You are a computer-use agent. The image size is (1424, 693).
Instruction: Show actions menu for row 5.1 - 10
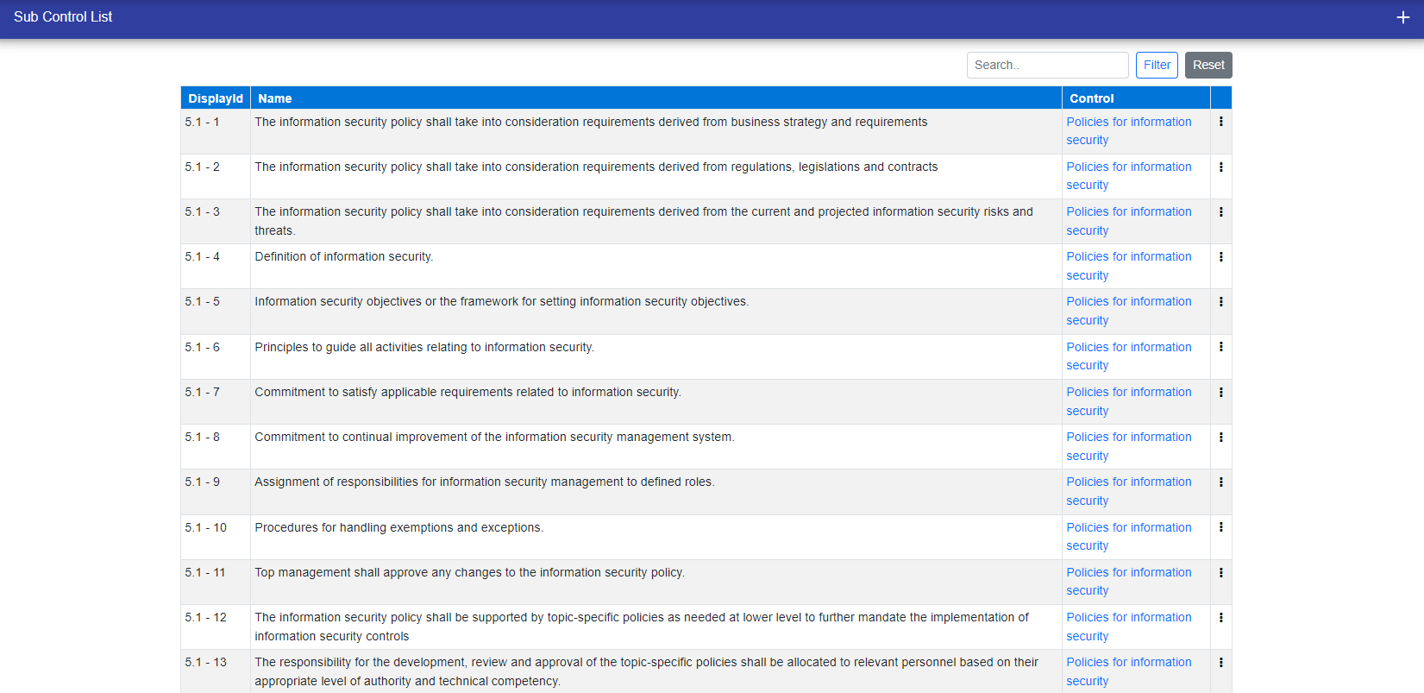click(x=1220, y=526)
